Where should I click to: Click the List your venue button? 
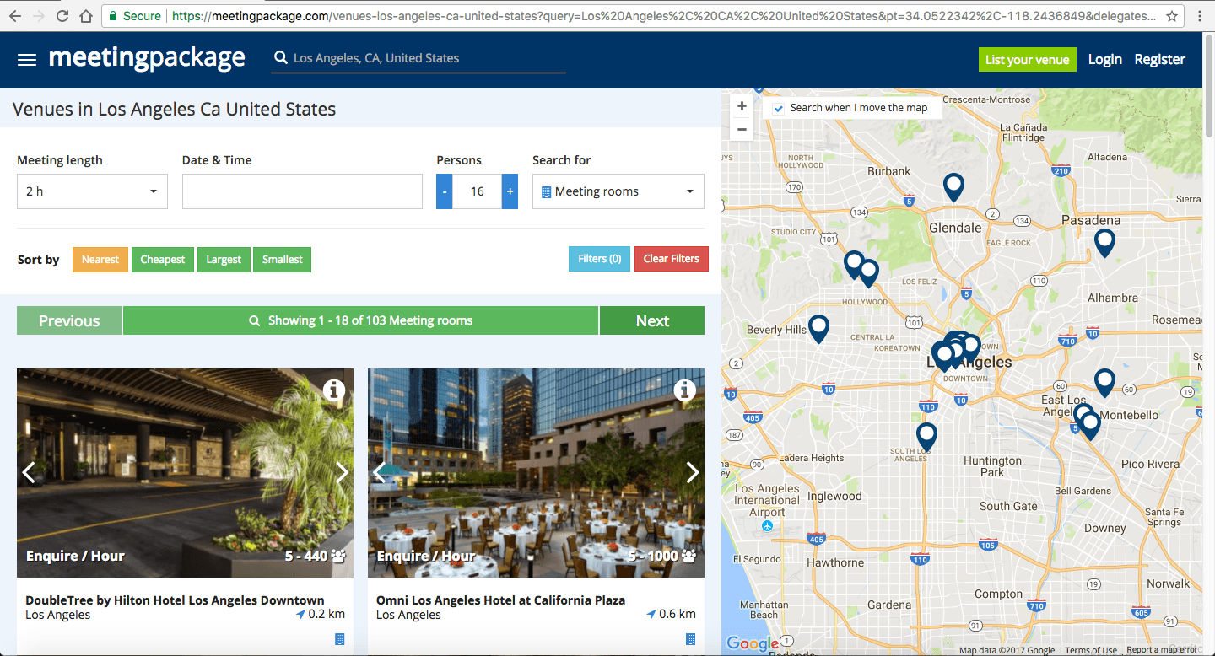coord(1027,59)
